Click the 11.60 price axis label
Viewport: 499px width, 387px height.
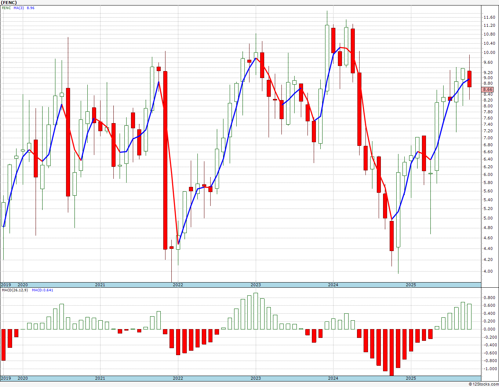click(489, 17)
